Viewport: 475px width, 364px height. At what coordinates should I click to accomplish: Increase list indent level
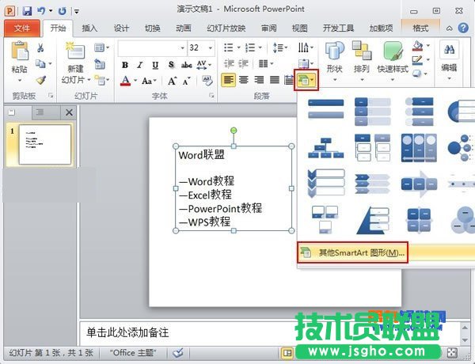[243, 63]
